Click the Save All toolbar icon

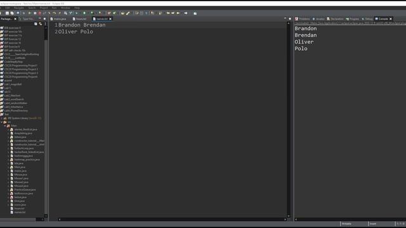(x=12, y=13)
